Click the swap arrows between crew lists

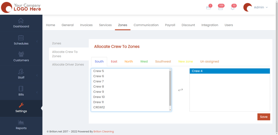click(x=180, y=90)
